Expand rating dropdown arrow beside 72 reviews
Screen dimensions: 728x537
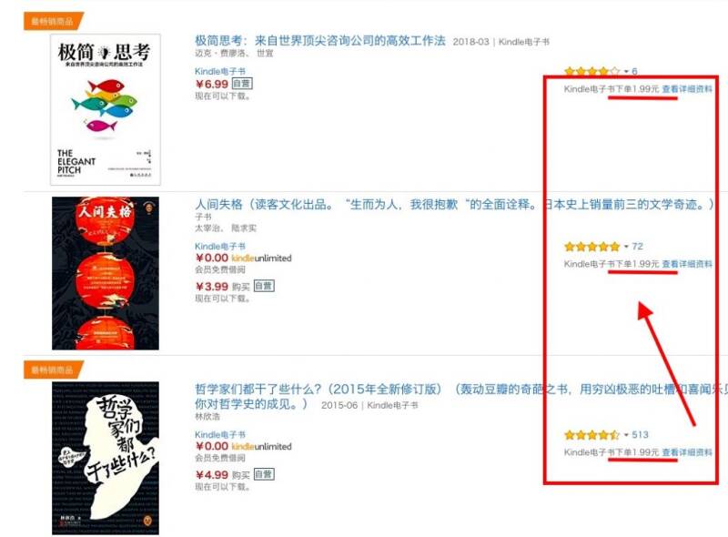click(626, 247)
